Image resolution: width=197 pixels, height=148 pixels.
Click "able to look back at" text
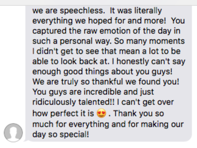pyautogui.click(x=71, y=62)
